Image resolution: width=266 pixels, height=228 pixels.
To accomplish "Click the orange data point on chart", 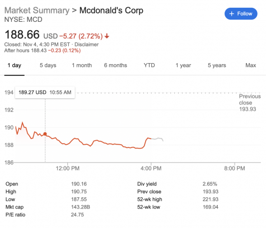I will point(45,134).
